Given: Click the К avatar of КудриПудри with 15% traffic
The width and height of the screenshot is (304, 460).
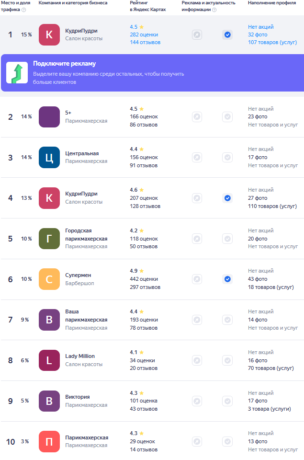Looking at the screenshot, I should [49, 34].
